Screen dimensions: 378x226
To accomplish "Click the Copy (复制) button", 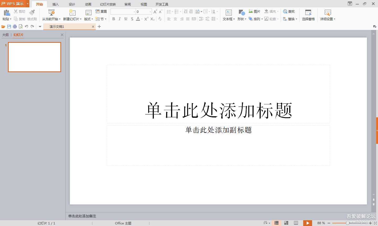I will click(x=20, y=19).
